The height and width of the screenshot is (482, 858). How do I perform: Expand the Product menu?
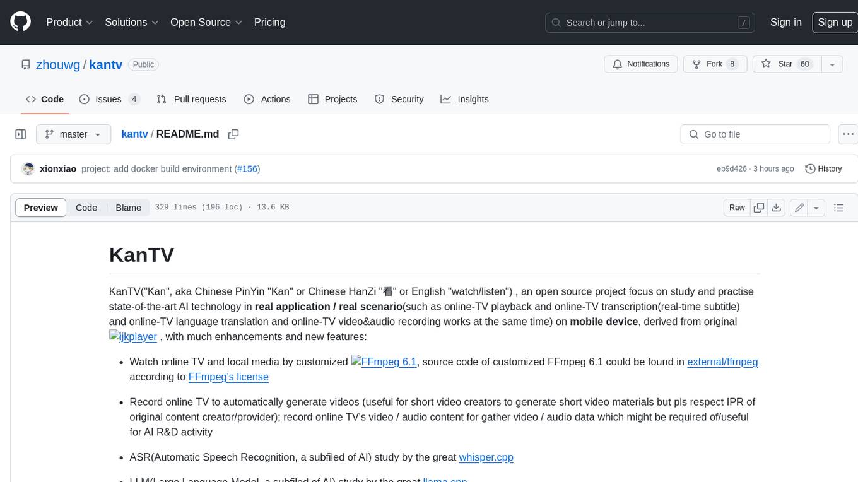(69, 22)
